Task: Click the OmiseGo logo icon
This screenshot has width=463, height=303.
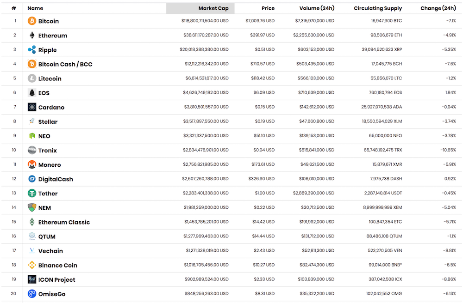Action: [32, 294]
